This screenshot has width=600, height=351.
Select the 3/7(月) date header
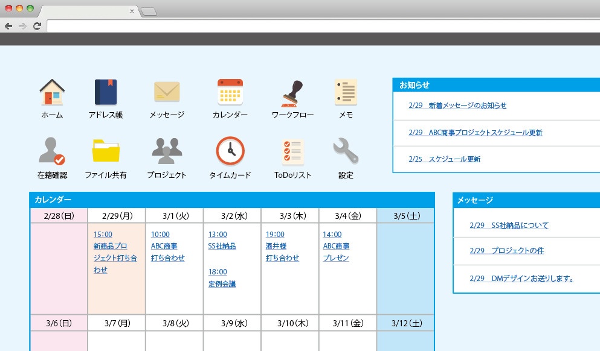pos(117,323)
